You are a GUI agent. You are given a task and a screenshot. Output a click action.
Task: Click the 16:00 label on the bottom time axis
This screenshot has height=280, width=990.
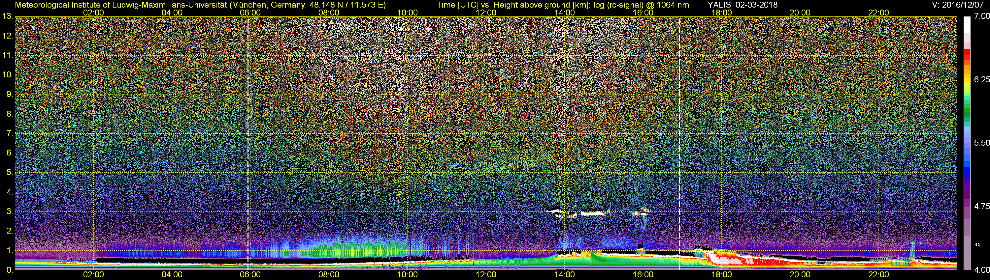[643, 275]
